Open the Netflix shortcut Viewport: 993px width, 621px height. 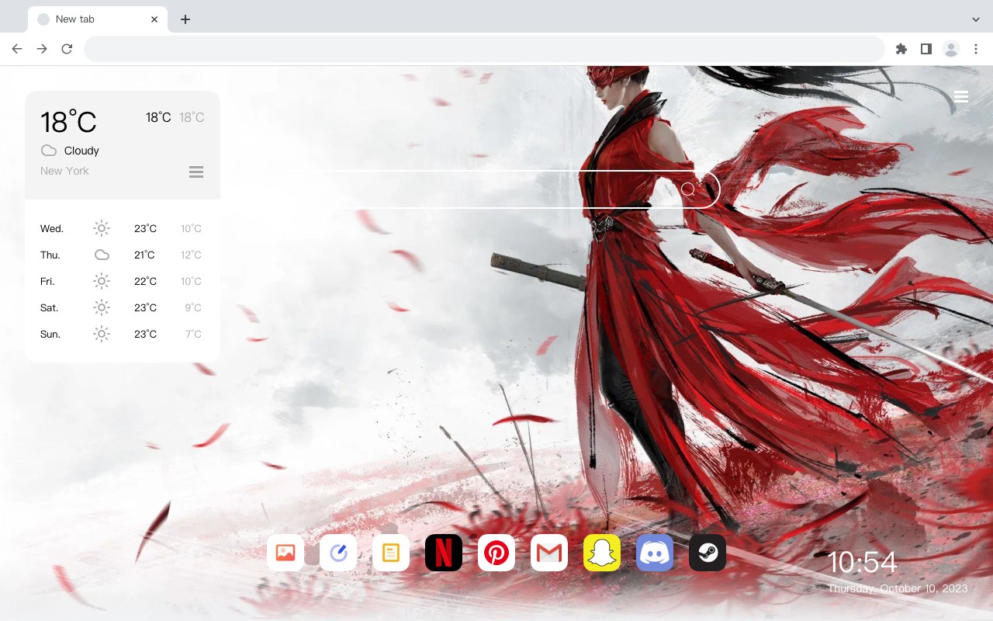(x=444, y=553)
